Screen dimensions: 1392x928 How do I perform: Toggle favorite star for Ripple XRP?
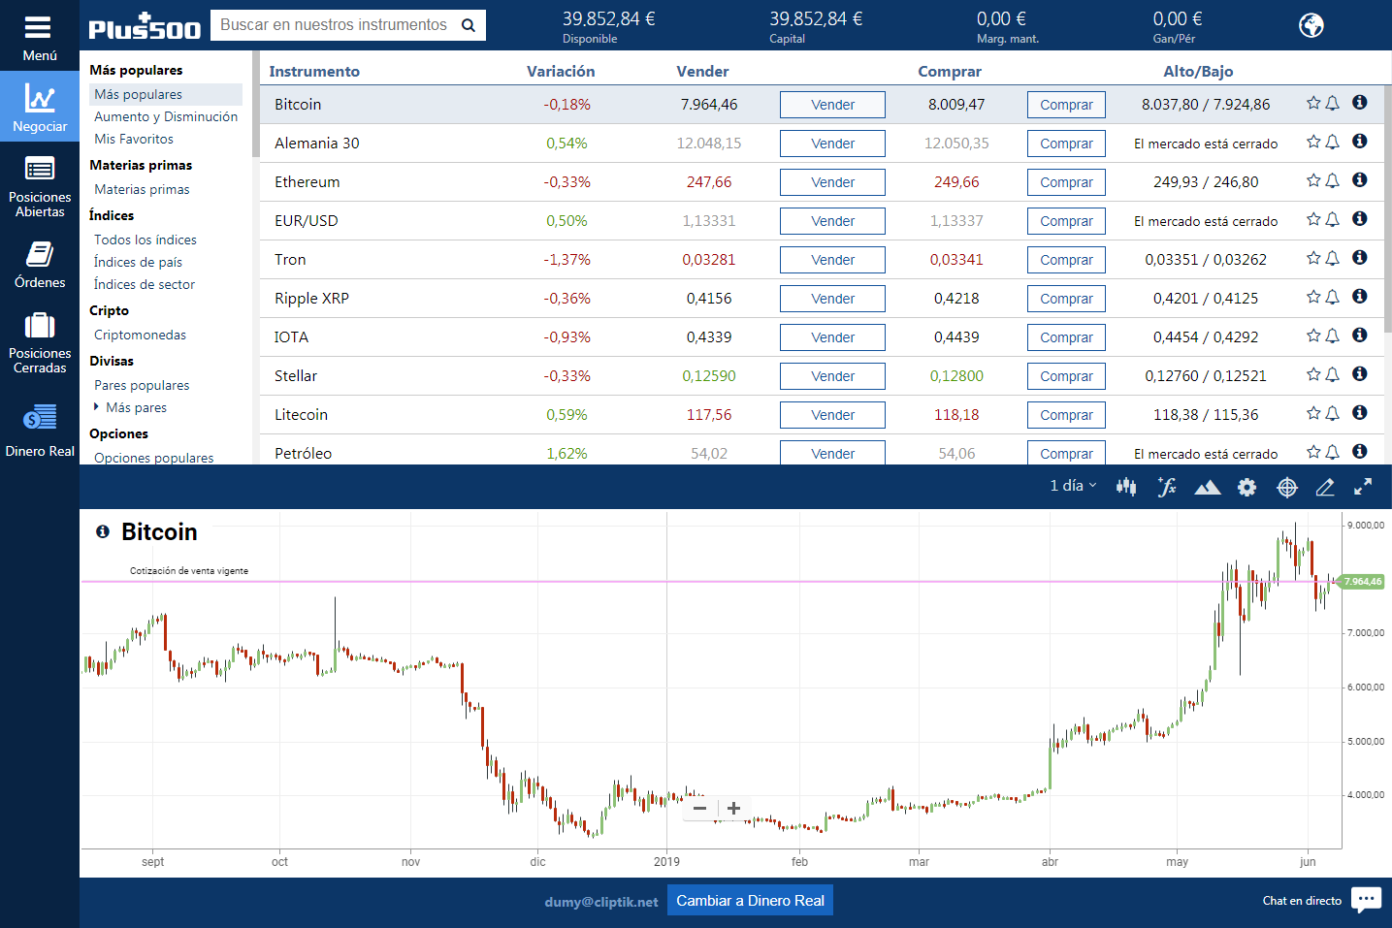(x=1313, y=297)
